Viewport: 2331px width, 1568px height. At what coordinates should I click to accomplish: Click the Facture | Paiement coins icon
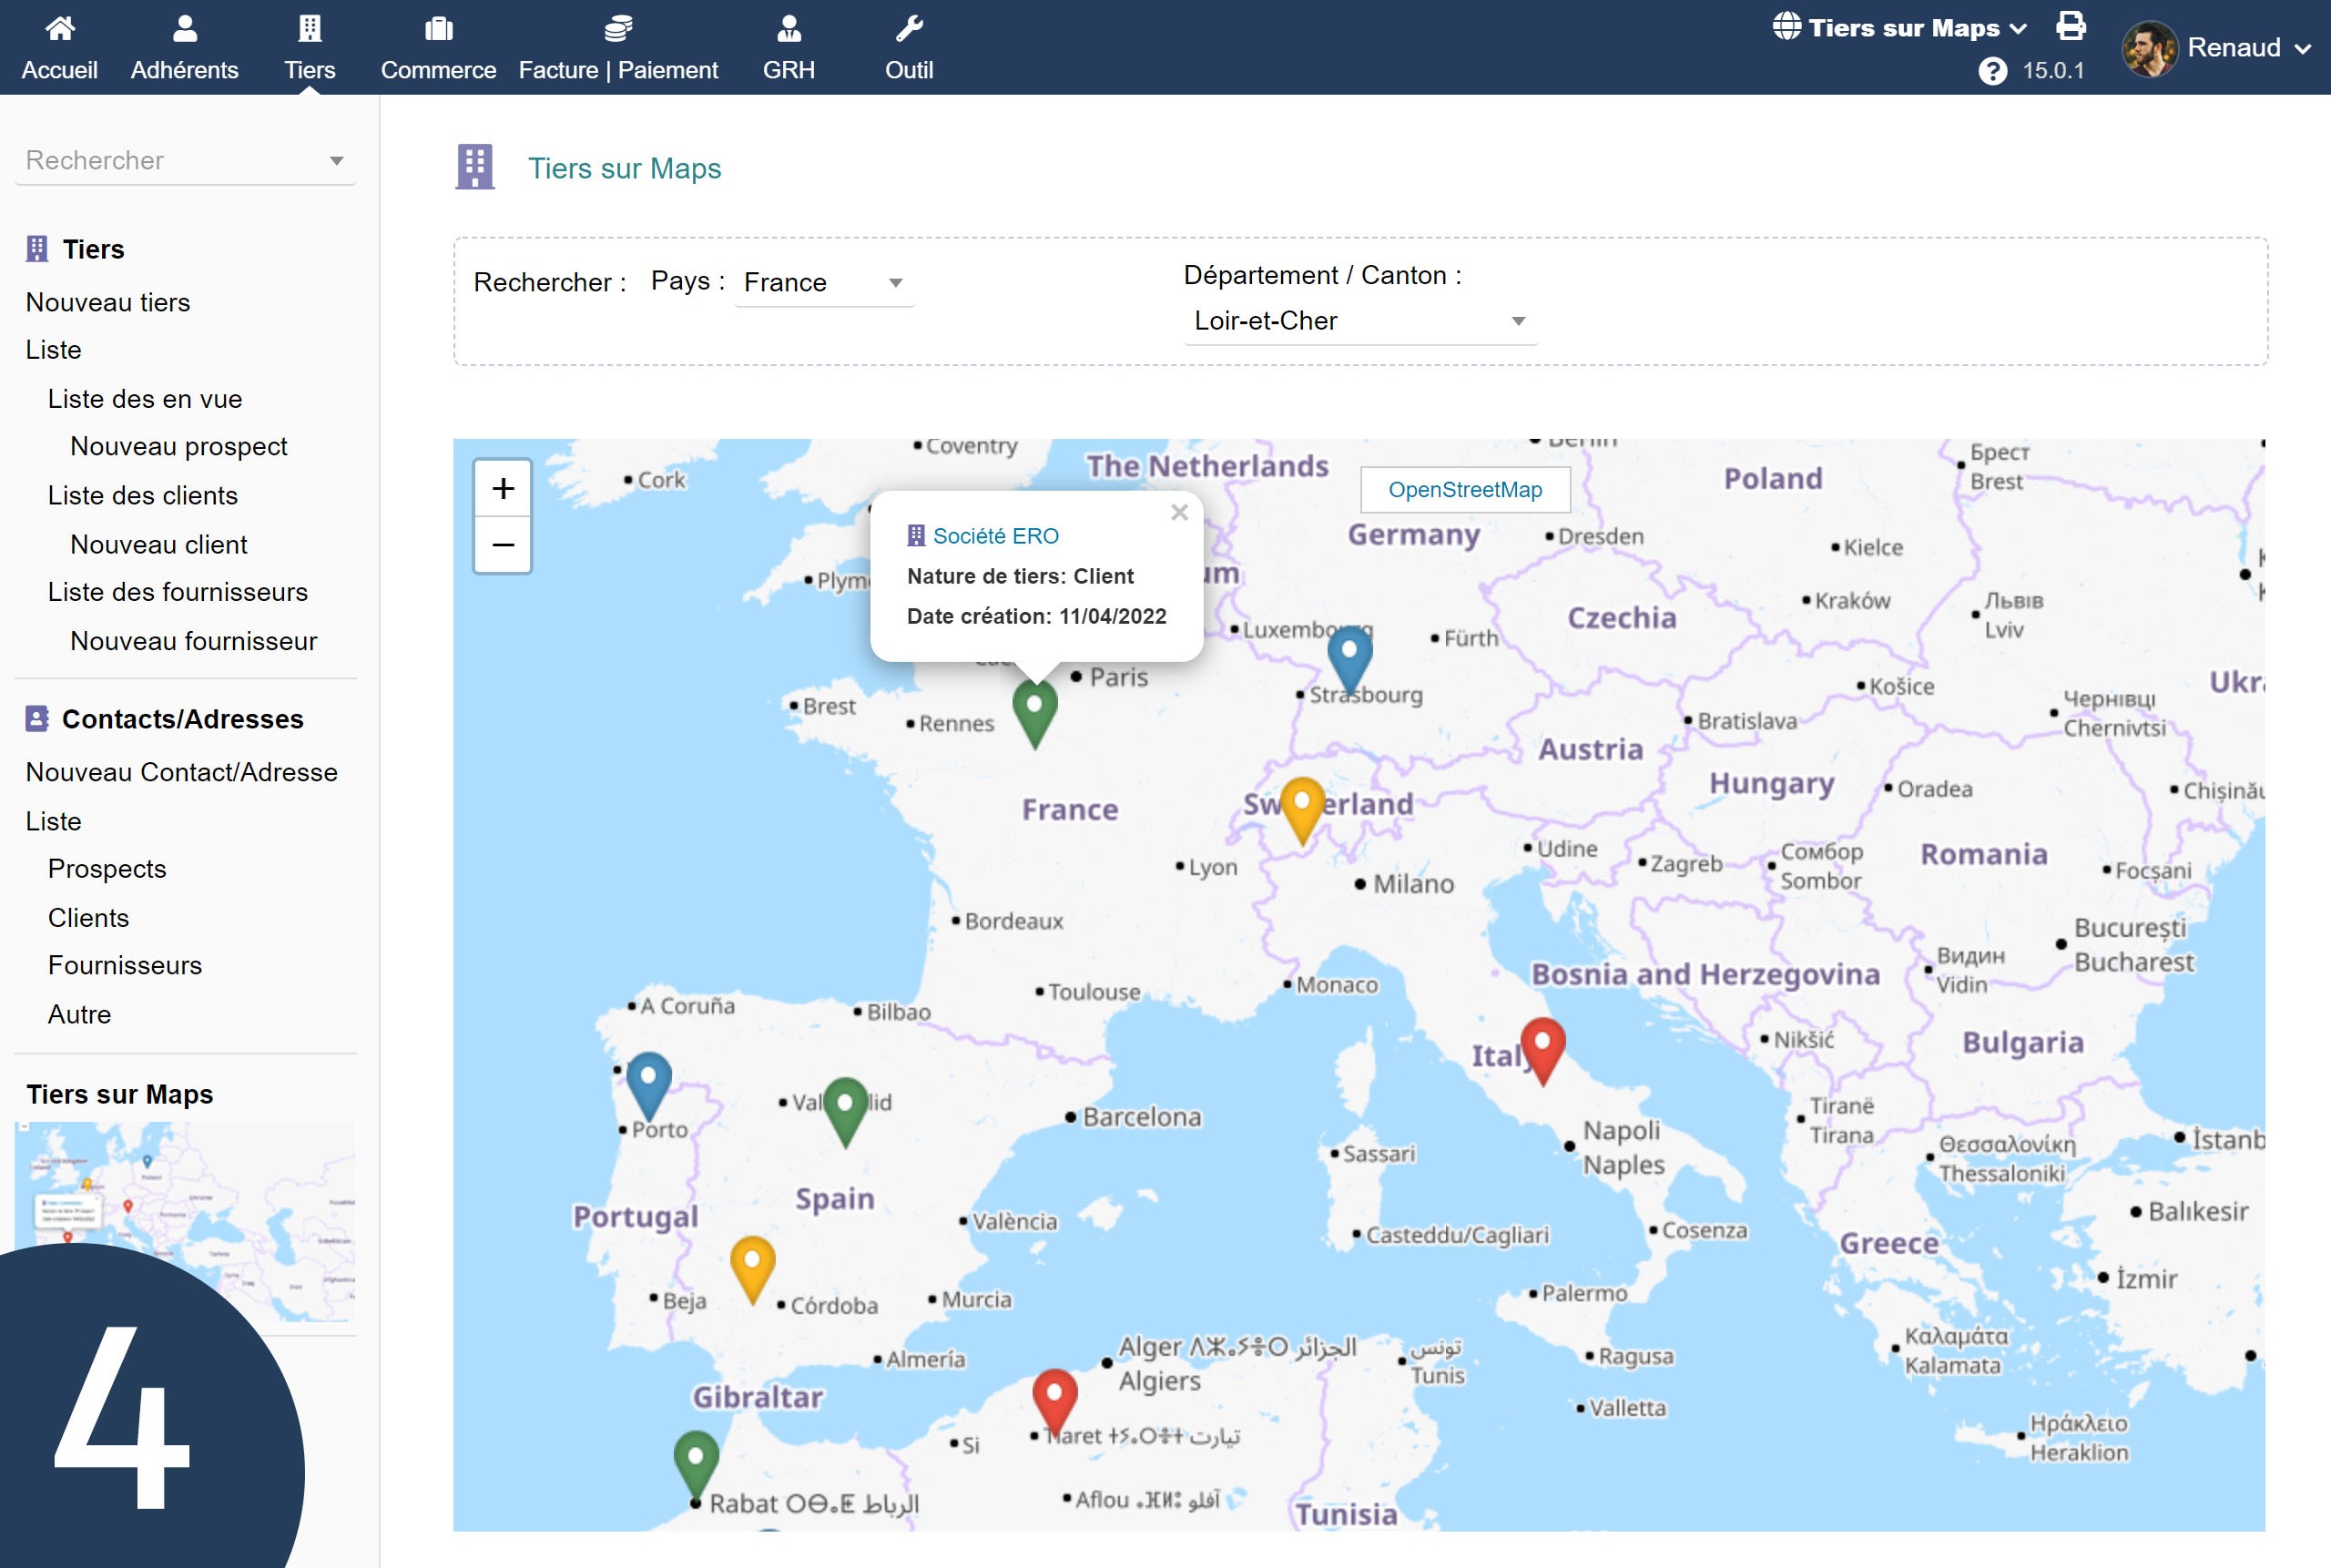(617, 28)
